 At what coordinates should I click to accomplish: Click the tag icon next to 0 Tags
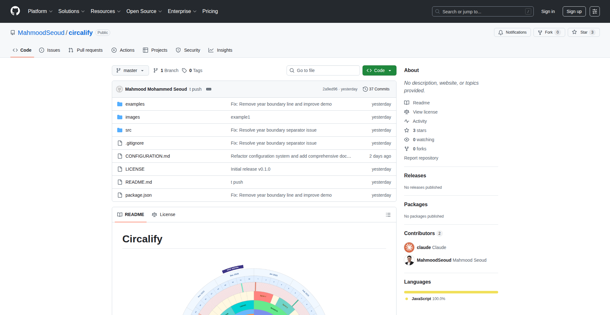(184, 70)
